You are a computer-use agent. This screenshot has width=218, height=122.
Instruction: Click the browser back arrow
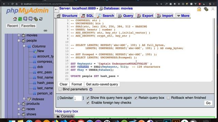4,4
